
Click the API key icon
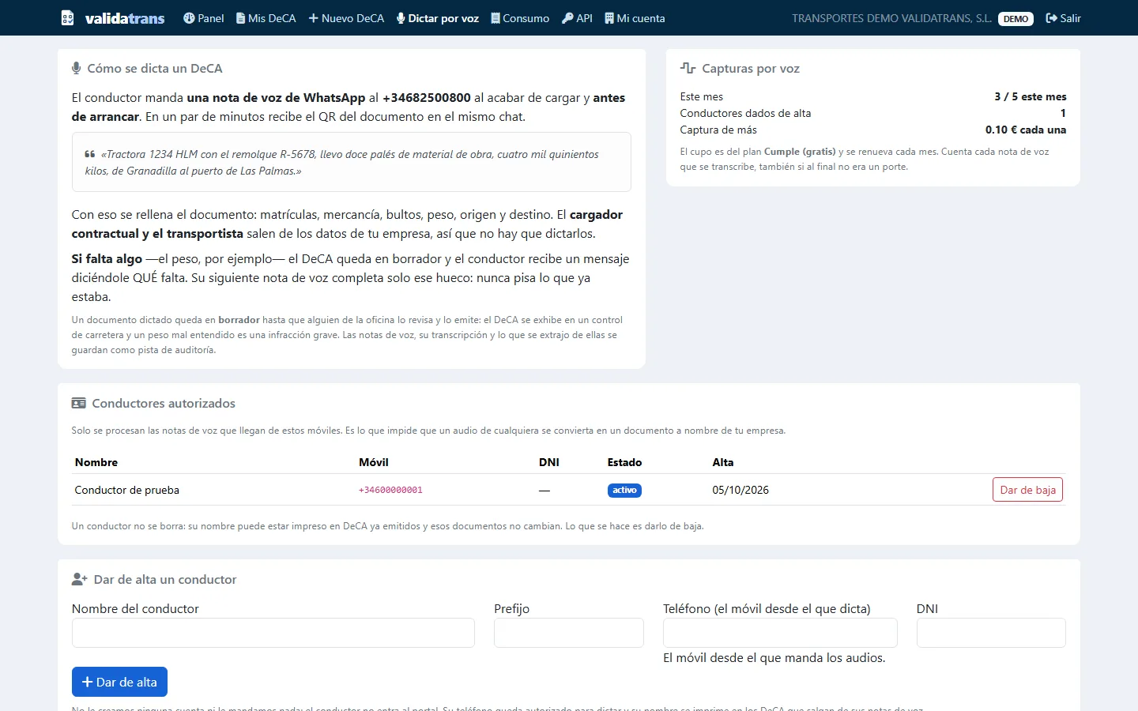point(567,18)
